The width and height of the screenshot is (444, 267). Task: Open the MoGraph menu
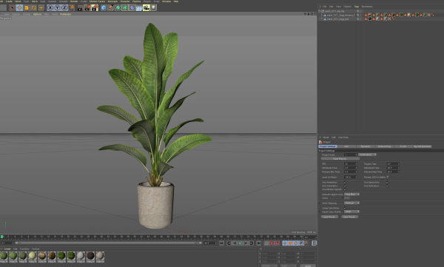click(112, 1)
